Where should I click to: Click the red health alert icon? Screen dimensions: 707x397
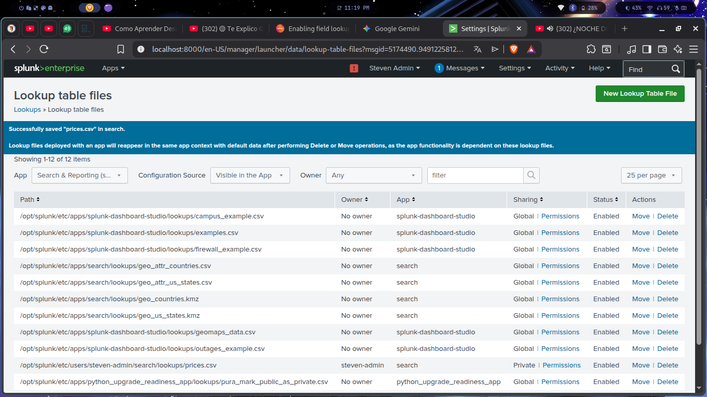(354, 68)
